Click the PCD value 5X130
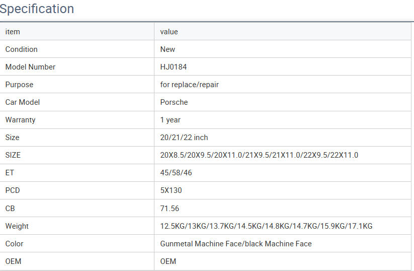Image resolution: width=414 pixels, height=271 pixels. pos(171,190)
